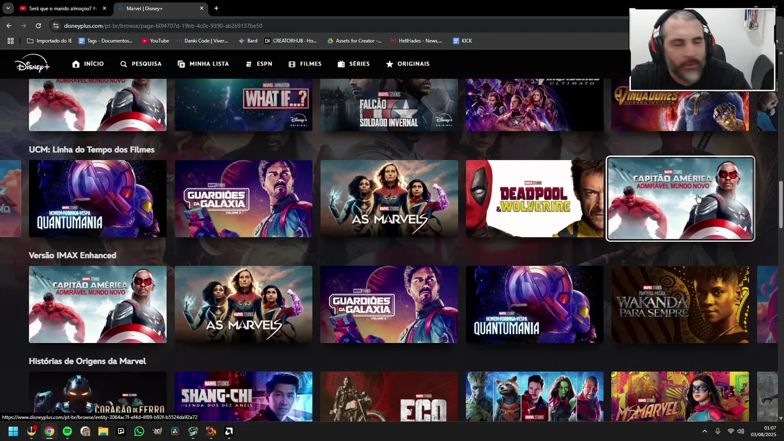Open the Chrome apps grid shortcut
784x441 pixels.
pos(10,41)
